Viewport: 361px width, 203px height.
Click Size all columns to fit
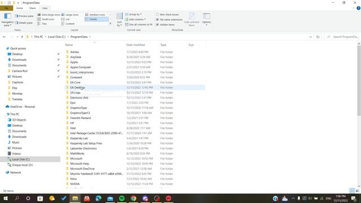[139, 24]
